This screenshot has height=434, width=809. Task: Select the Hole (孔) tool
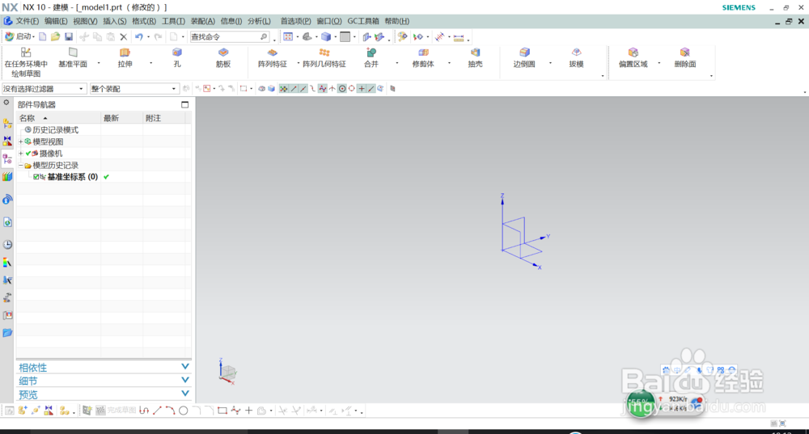(x=177, y=57)
